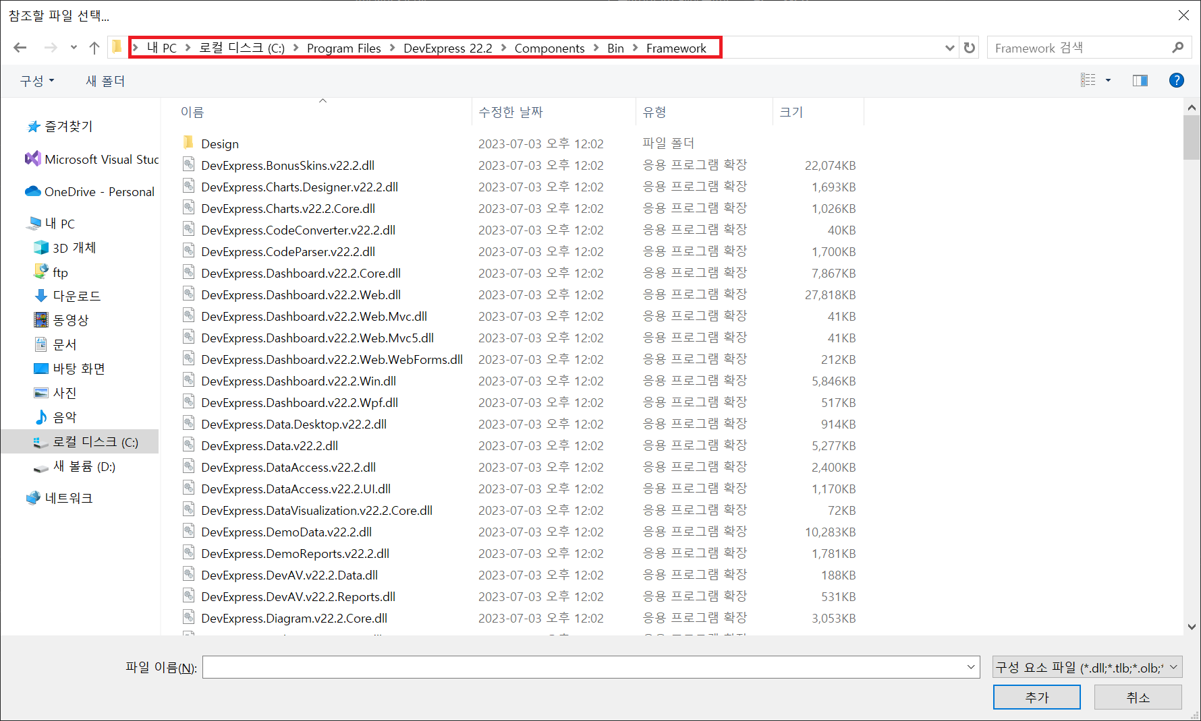1201x721 pixels.
Task: Open the 구성 menu
Action: (x=37, y=81)
